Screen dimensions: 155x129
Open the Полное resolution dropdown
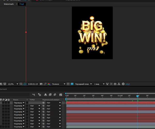[x=59, y=84]
